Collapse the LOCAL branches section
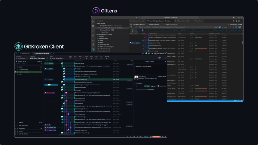258x145 pixels. [x=16, y=67]
